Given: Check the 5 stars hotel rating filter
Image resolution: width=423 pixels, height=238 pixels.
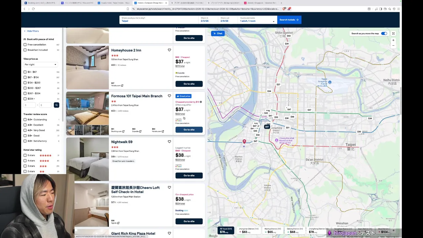Looking at the screenshot, I should click(x=25, y=155).
